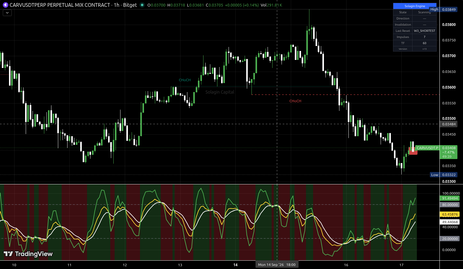Click the Last Reset row label
The image size is (463, 269).
pyautogui.click(x=403, y=31)
